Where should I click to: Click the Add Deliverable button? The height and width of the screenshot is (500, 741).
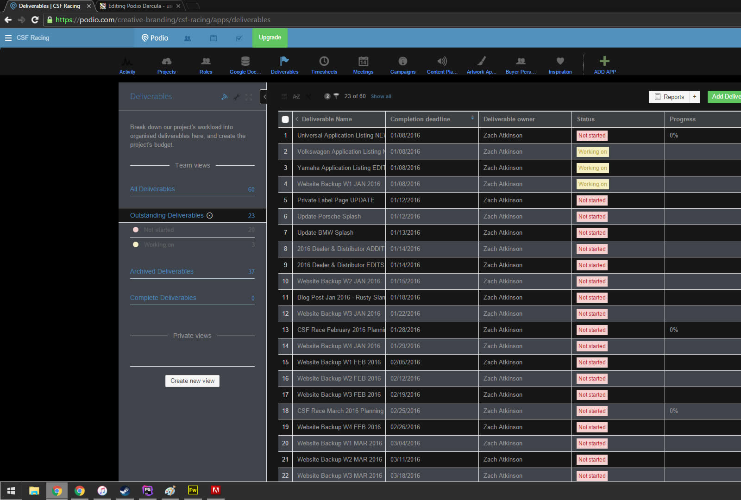(x=724, y=97)
